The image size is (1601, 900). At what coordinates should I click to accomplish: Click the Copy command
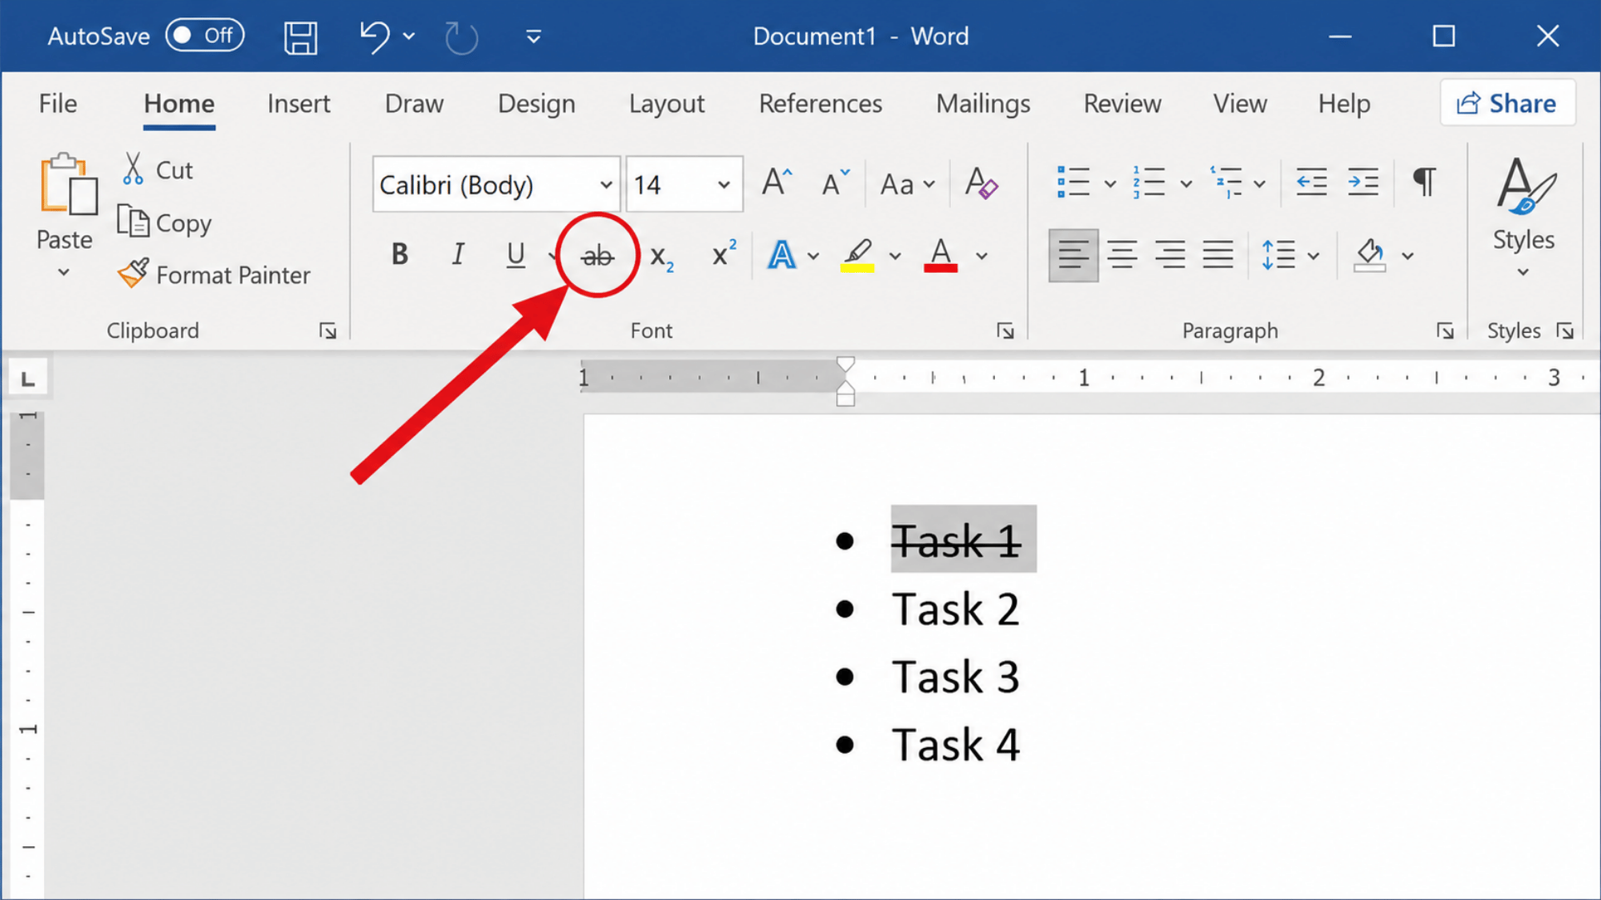tap(165, 222)
